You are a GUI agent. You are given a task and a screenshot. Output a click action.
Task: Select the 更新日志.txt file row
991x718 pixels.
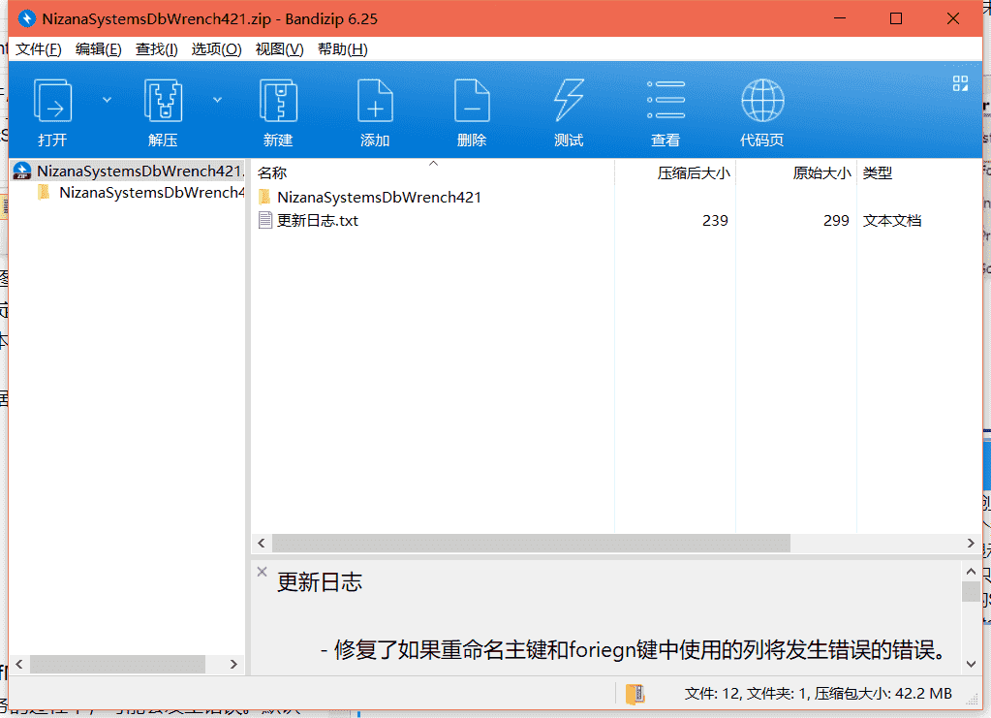[616, 221]
